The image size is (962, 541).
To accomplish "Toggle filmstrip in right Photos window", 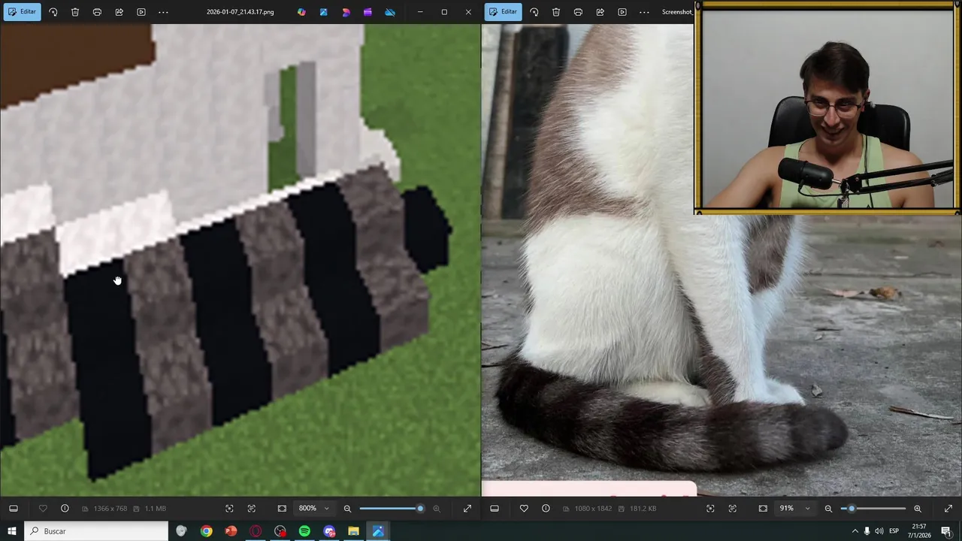I will point(494,509).
